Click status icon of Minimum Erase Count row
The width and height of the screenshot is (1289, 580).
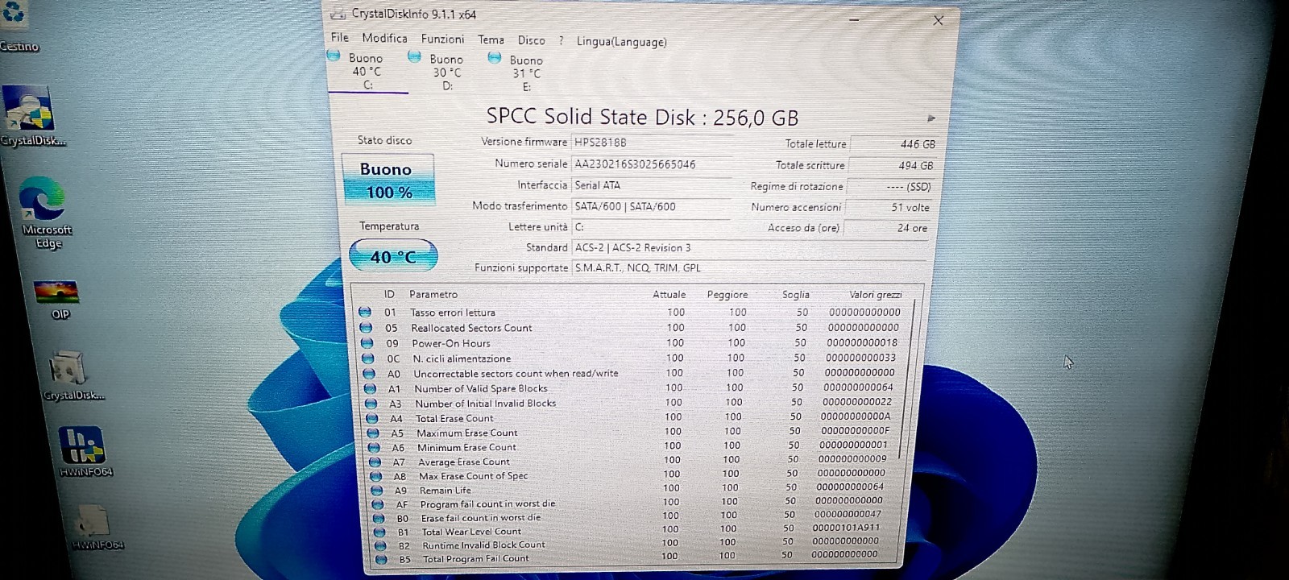tap(374, 447)
